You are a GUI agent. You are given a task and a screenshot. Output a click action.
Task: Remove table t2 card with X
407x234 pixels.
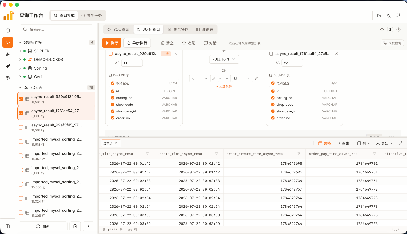[x=336, y=54]
